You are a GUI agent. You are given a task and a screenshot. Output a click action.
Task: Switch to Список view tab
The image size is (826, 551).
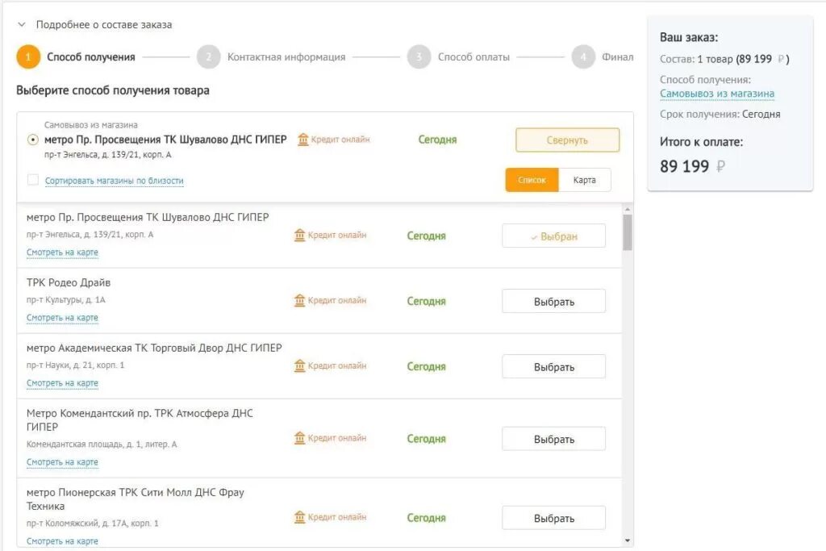point(532,180)
